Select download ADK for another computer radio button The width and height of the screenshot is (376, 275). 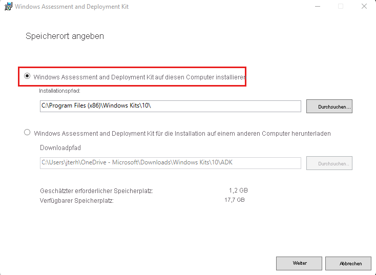[27, 132]
